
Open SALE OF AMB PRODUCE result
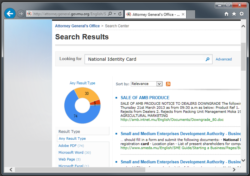(145, 98)
